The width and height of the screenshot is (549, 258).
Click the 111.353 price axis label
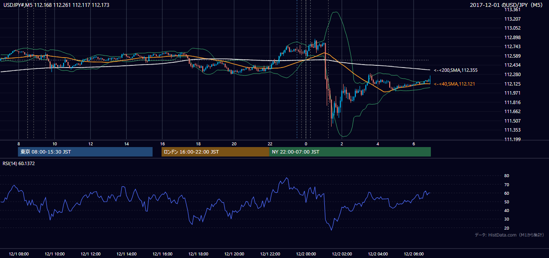pyautogui.click(x=512, y=130)
